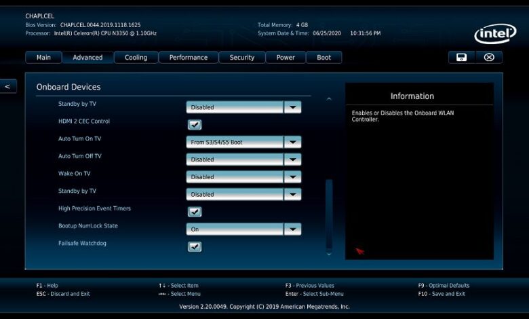Click the Select Item arrow keys hint
The height and width of the screenshot is (319, 529).
(178, 285)
